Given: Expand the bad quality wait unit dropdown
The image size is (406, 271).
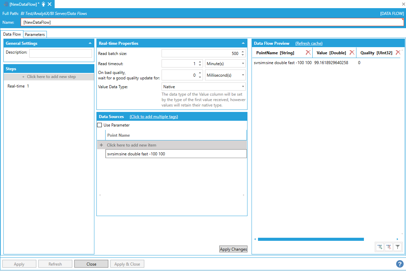Looking at the screenshot, I should coord(225,75).
